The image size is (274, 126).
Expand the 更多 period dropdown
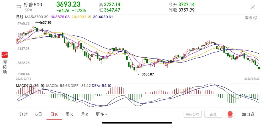point(102,114)
